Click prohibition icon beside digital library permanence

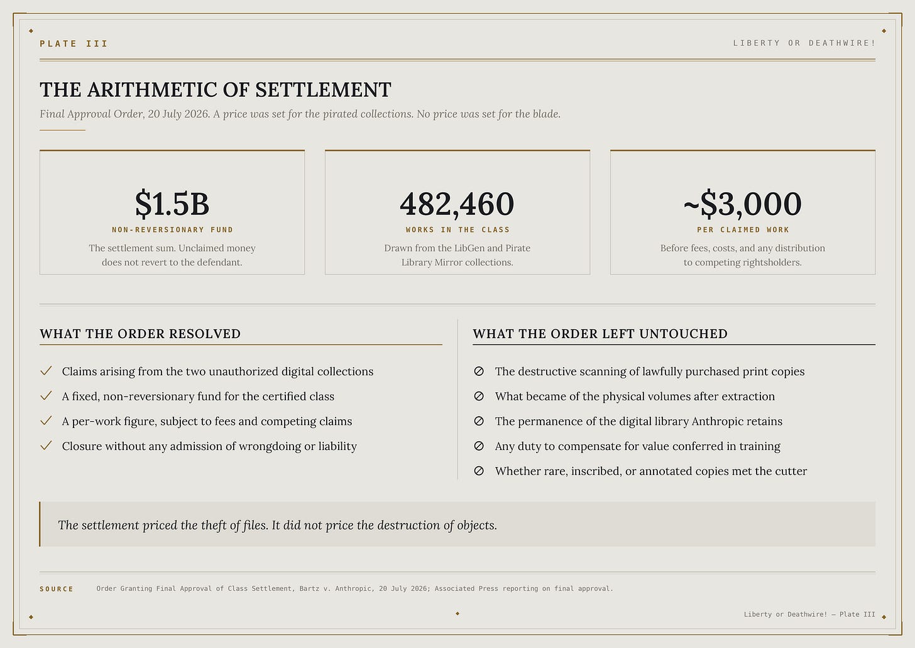(x=479, y=421)
